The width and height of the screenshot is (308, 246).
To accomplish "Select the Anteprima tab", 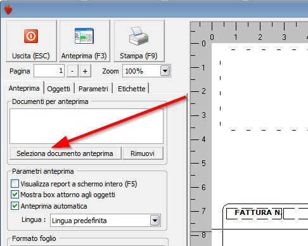I will [24, 88].
